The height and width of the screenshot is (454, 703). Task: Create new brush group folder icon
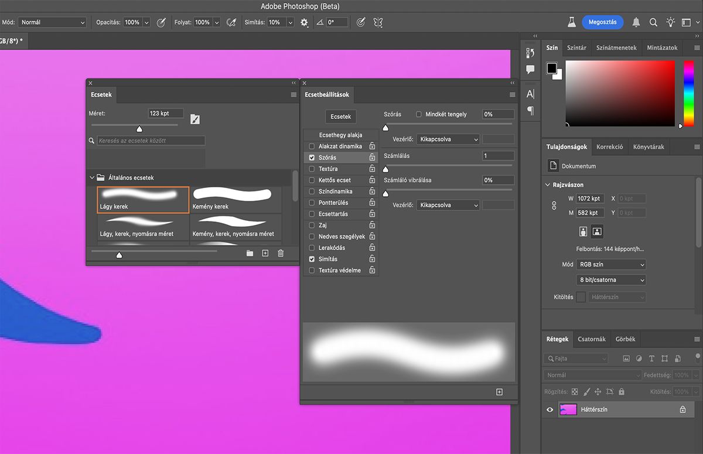coord(250,253)
